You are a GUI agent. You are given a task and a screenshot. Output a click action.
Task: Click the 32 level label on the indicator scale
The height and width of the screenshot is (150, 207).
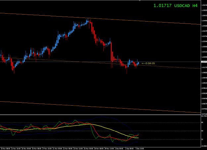[202, 139]
